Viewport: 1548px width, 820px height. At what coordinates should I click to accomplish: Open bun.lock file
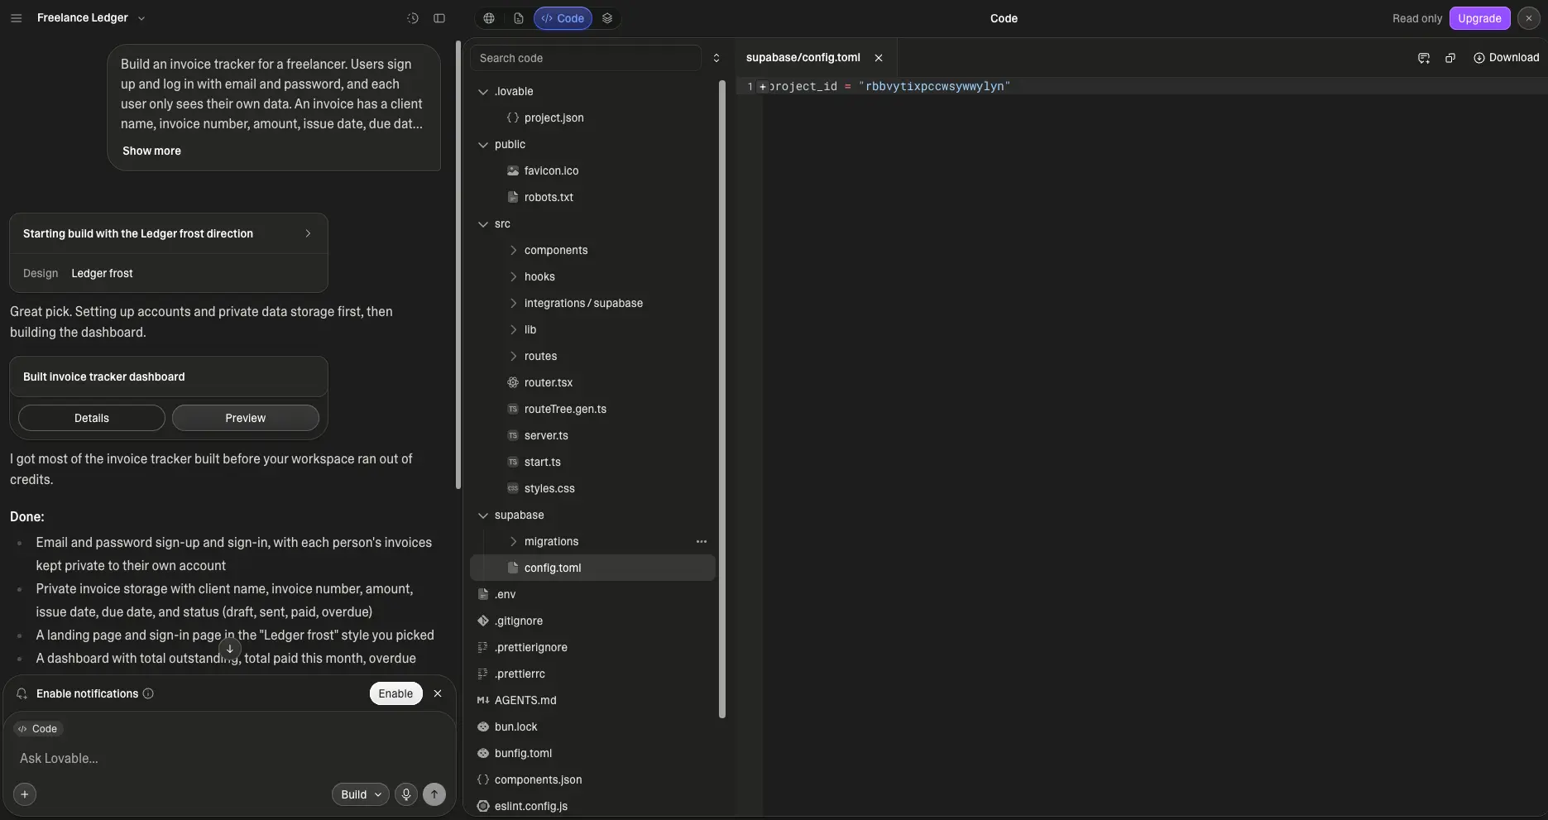592,726
